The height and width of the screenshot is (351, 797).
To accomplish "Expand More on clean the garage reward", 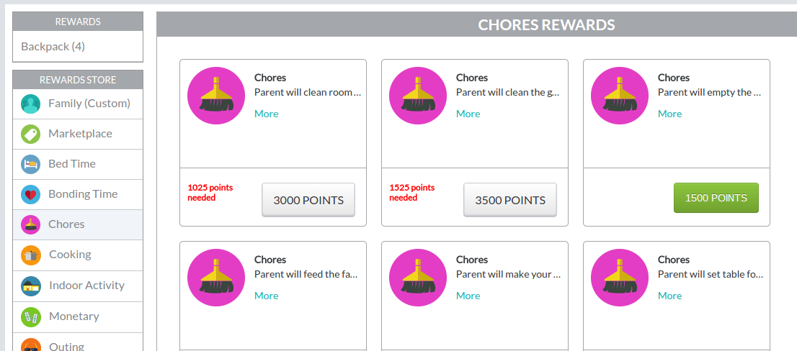I will 468,114.
